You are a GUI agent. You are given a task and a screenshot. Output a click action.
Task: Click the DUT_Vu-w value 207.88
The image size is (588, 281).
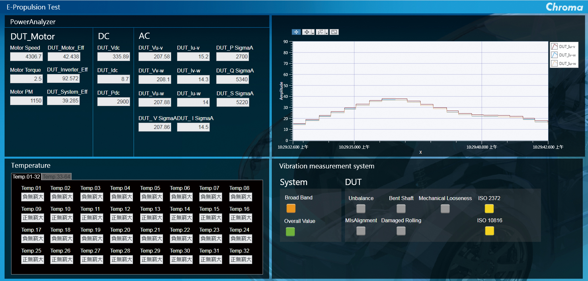coord(155,102)
